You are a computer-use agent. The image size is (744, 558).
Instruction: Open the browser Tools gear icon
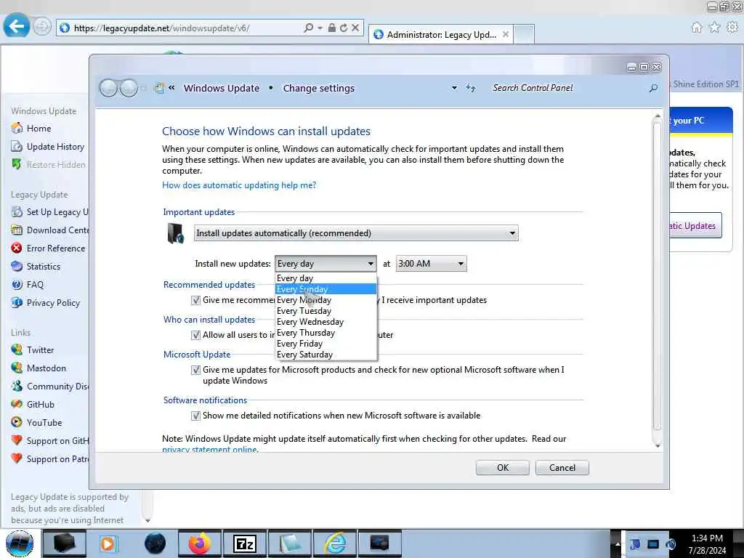(732, 28)
